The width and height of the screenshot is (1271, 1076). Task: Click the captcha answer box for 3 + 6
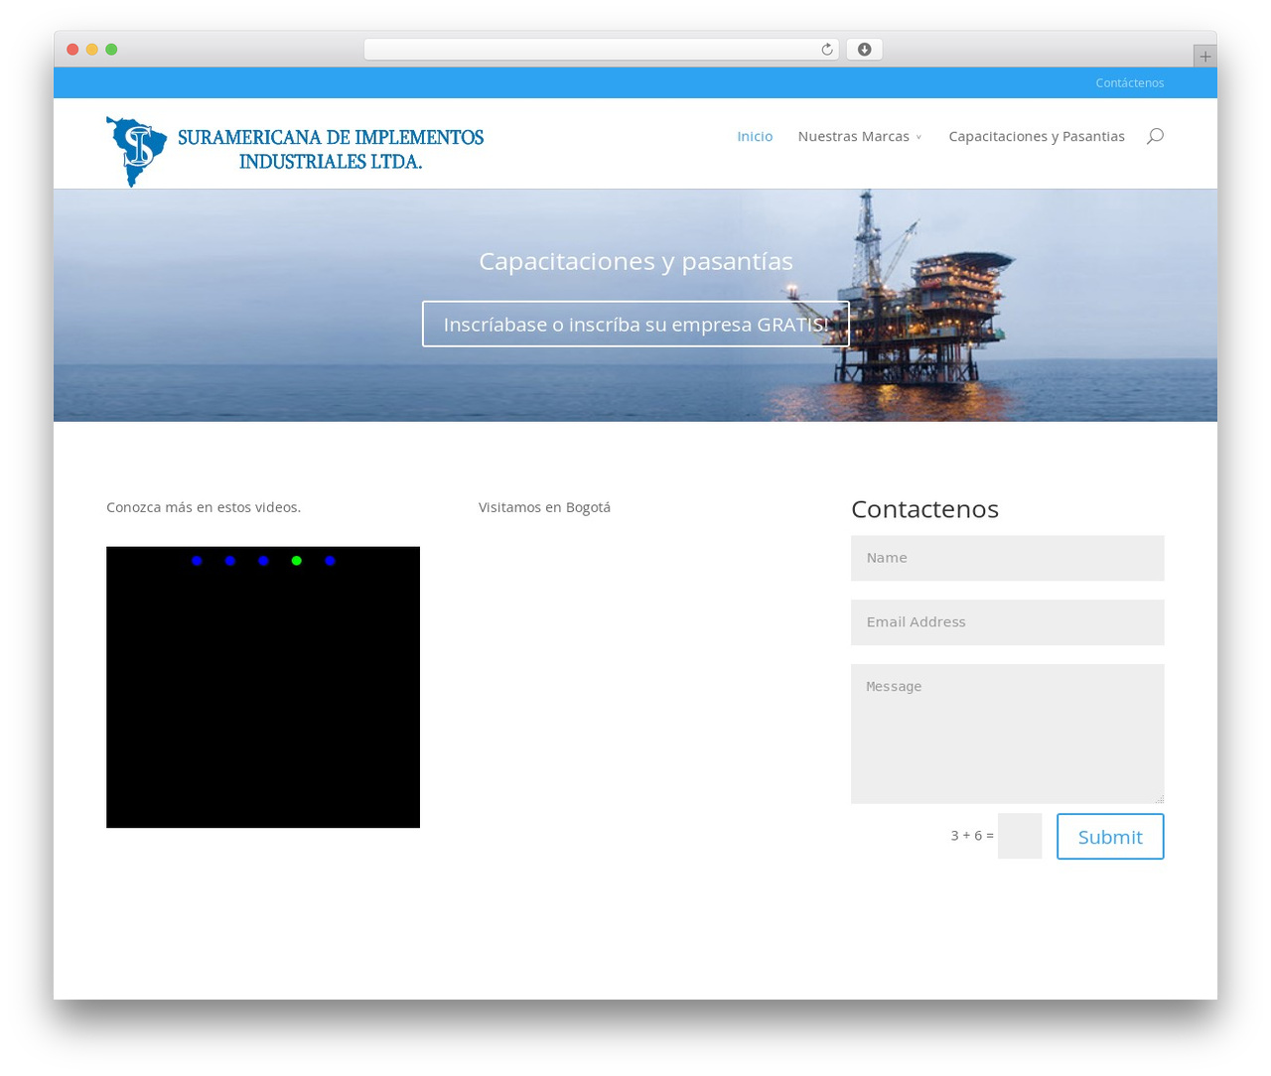point(1020,836)
